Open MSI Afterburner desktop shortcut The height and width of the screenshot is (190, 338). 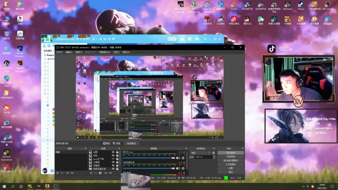(x=194, y=7)
